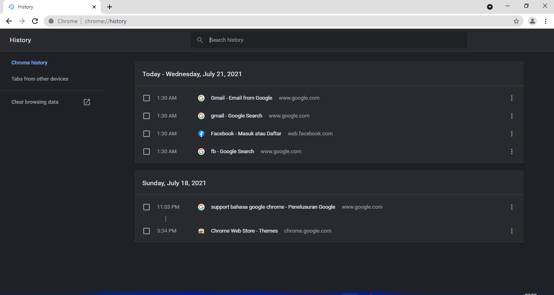The image size is (554, 295).
Task: Click the Facebook favicon in history list
Action: click(x=201, y=133)
